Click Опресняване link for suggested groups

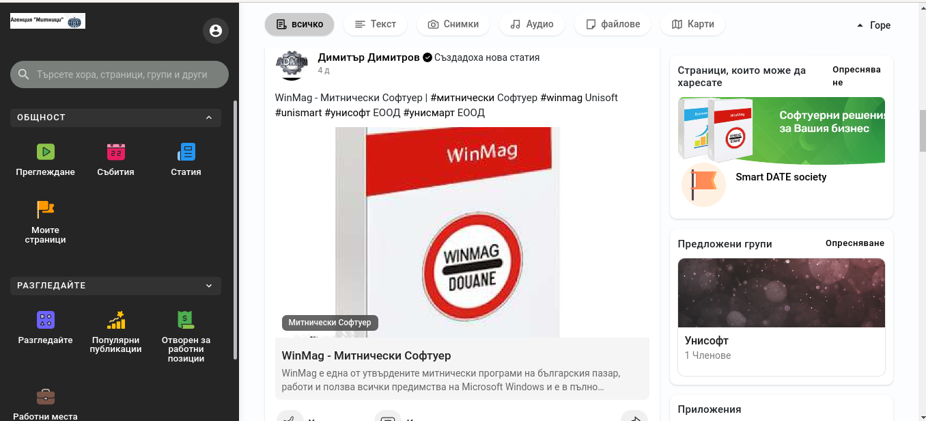[x=854, y=243]
